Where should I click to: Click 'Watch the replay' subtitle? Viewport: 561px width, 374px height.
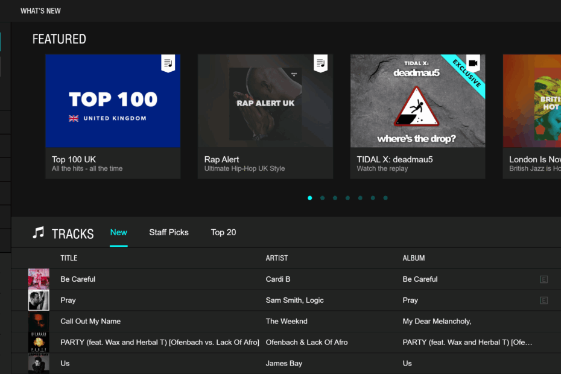click(x=382, y=168)
